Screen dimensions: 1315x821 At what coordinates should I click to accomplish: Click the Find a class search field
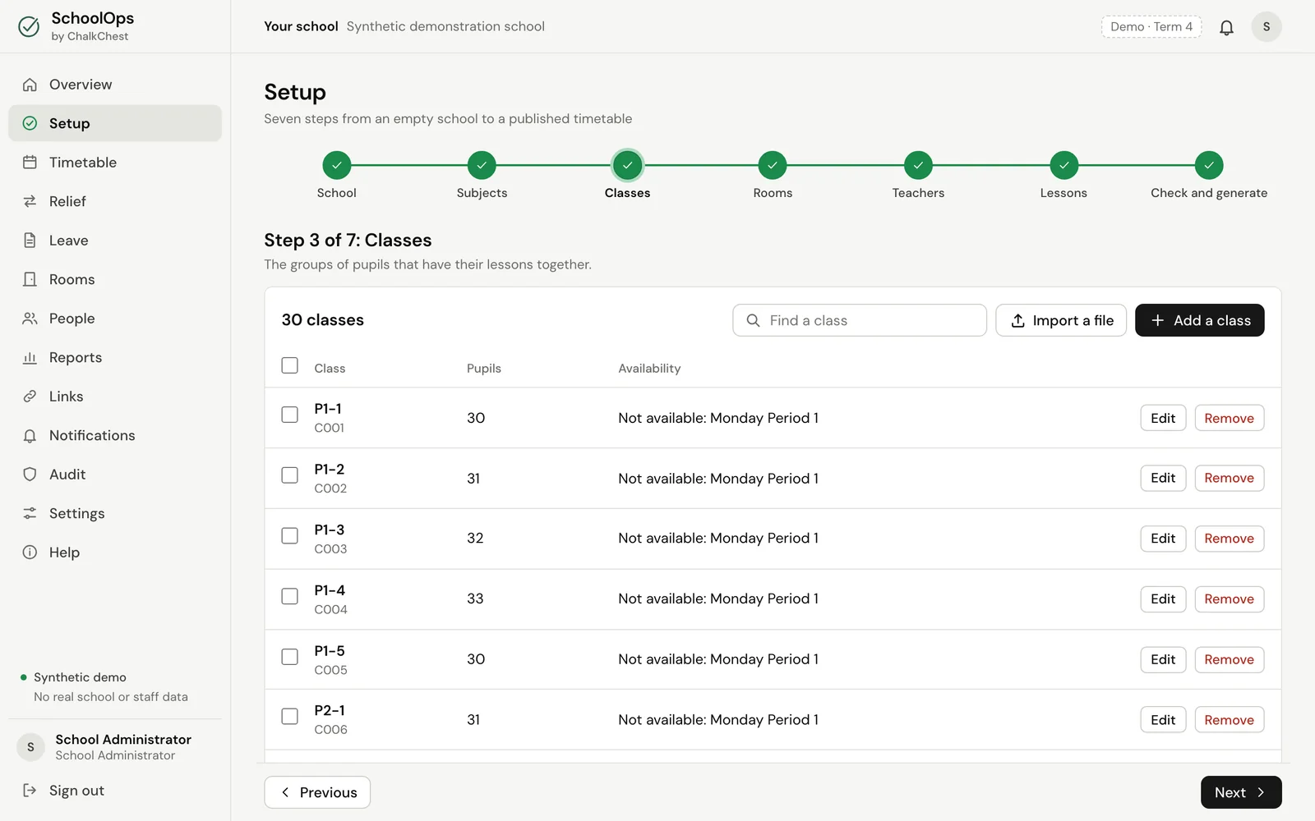click(x=860, y=320)
